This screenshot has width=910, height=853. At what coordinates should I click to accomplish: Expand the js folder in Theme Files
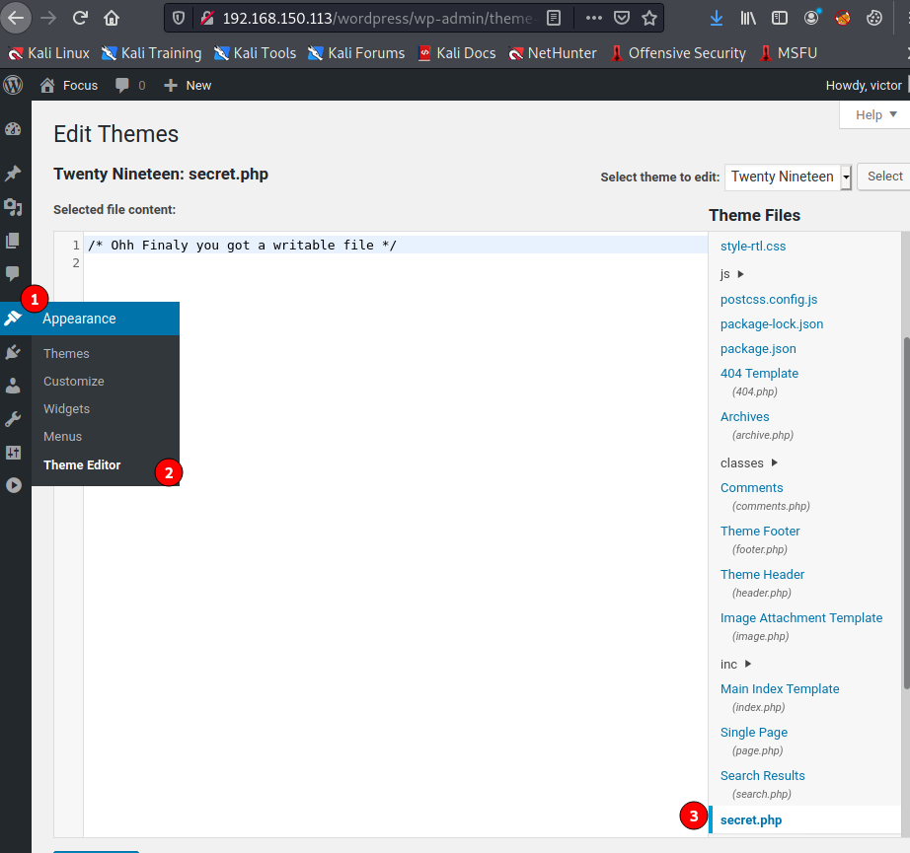(x=732, y=274)
